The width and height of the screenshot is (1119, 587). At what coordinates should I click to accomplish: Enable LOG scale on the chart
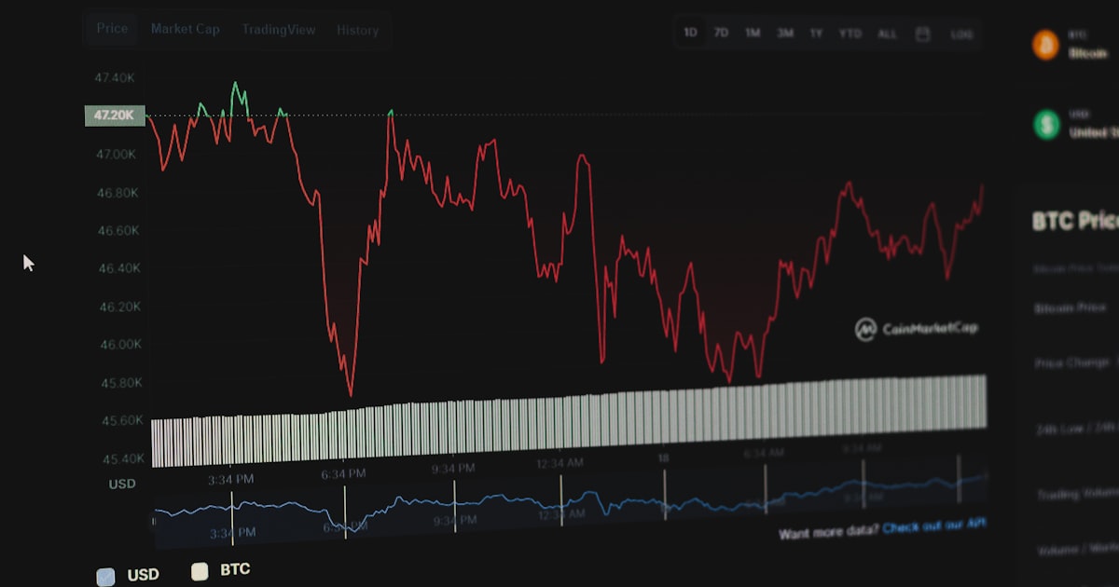coord(961,34)
